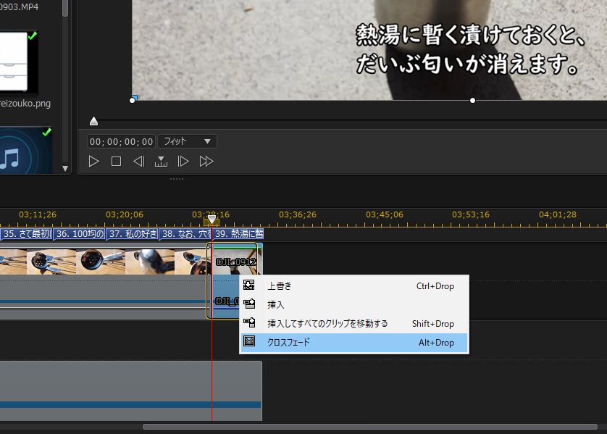Click the media library scroll-down arrow
Screen dimensions: 607x434
pyautogui.click(x=65, y=168)
